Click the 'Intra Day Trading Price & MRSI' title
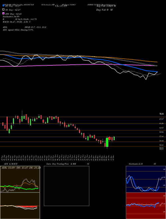Image resolution: width=166 pixels, height=219 pixels. pyautogui.click(x=68, y=164)
